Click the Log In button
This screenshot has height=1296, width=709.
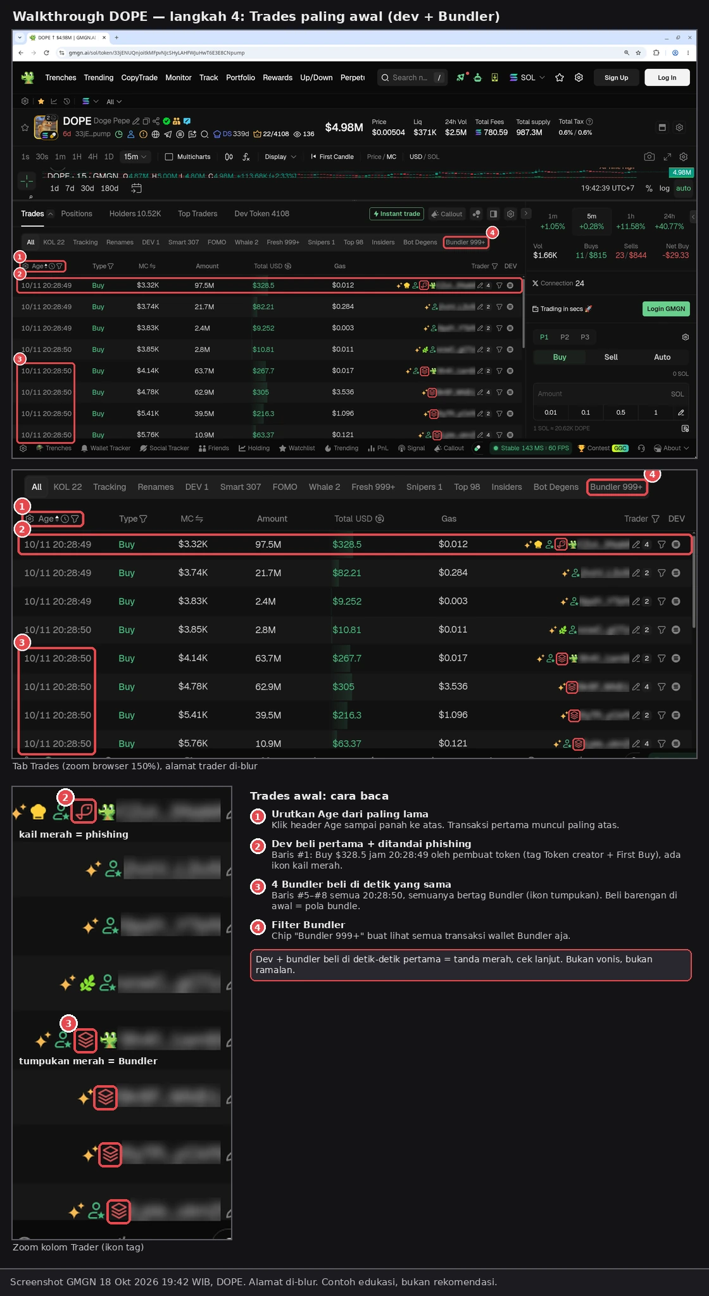click(x=667, y=77)
